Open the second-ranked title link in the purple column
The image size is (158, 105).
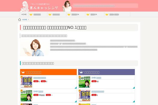click(98, 92)
